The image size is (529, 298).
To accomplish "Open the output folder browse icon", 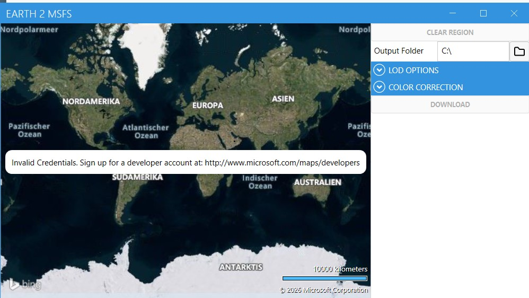I will point(519,51).
